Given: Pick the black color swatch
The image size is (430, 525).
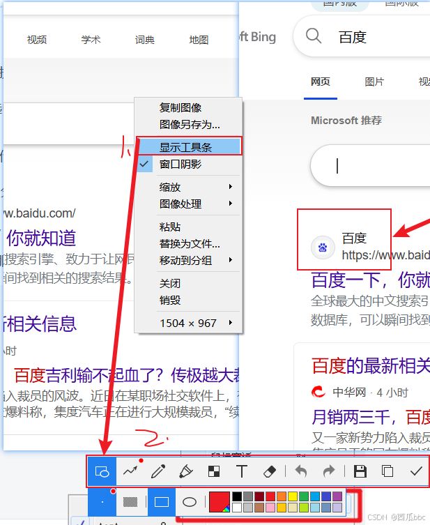Looking at the screenshot, I should [237, 496].
